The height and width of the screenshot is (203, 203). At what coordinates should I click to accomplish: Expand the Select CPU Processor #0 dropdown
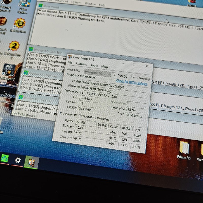pyautogui.click(x=97, y=73)
